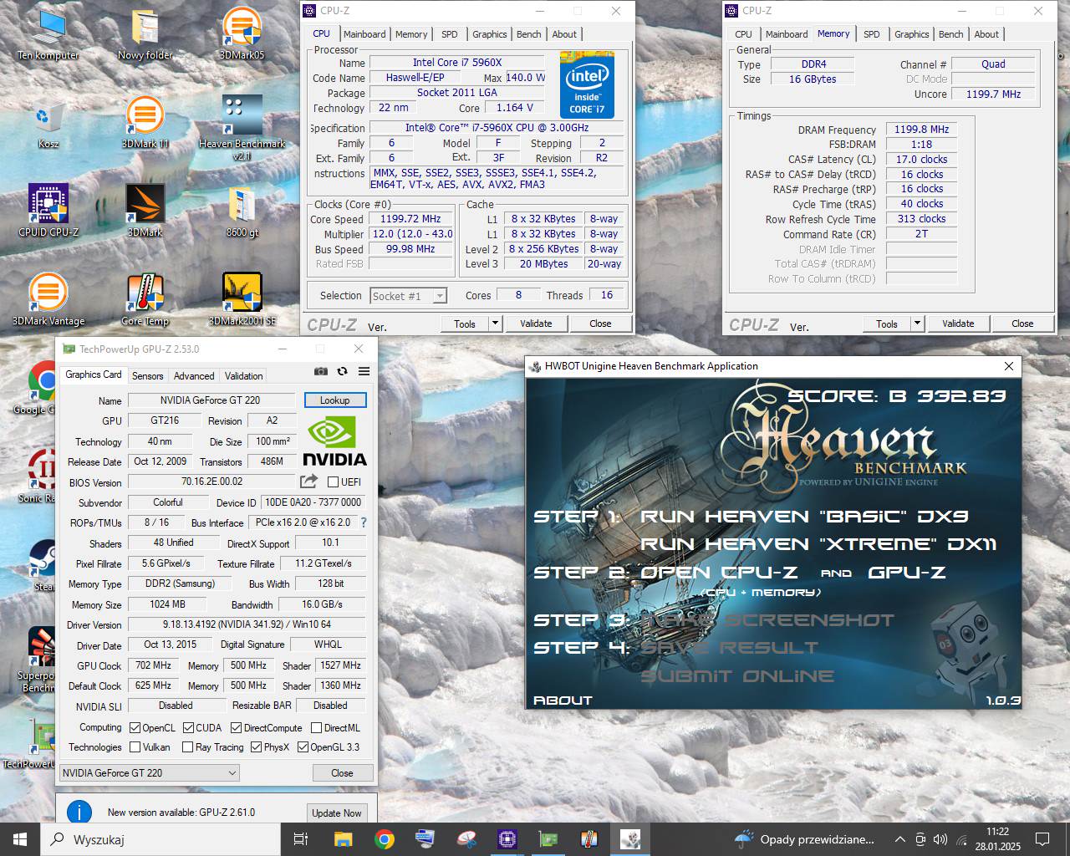The width and height of the screenshot is (1070, 856).
Task: Click the Bus Interface question mark icon
Action: (363, 522)
